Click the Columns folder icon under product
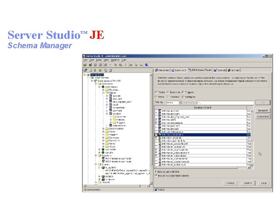The image size is (280, 210). [x=114, y=117]
